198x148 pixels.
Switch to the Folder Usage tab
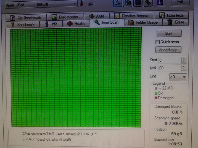[143, 23]
